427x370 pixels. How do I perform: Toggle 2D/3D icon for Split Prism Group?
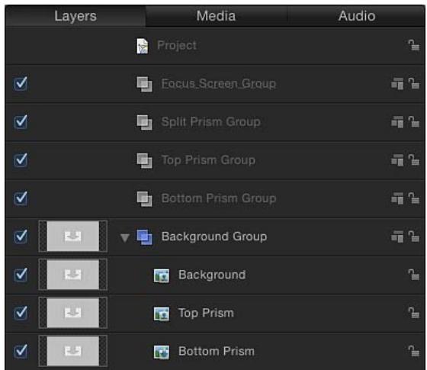click(397, 122)
